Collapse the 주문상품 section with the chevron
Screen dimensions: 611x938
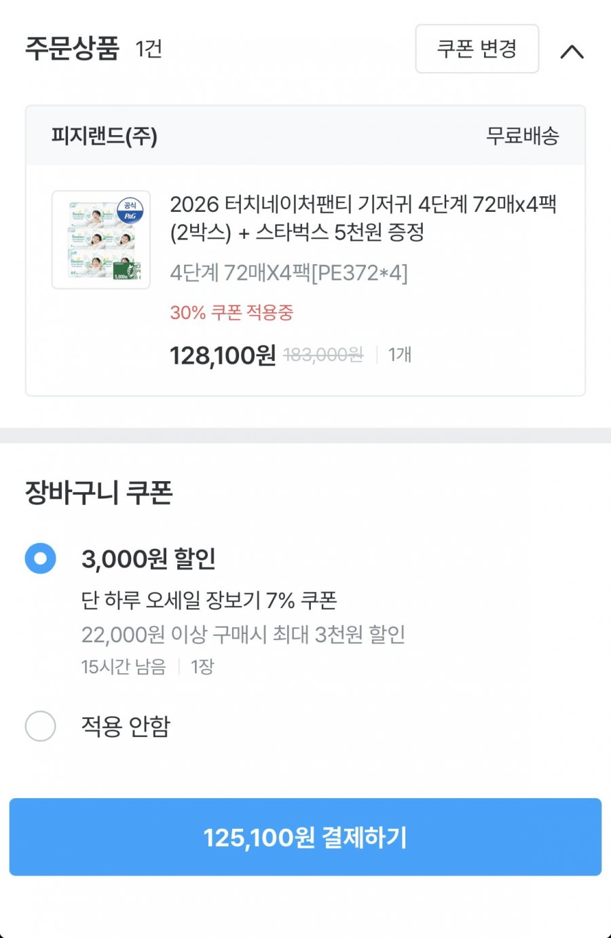[572, 52]
